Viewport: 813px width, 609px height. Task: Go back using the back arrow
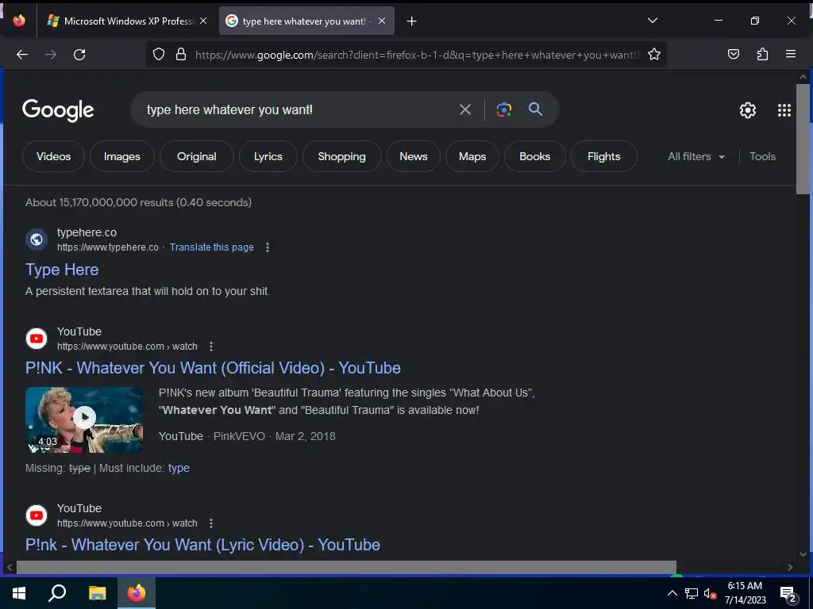coord(21,55)
